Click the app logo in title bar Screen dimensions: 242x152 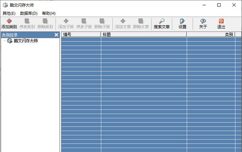coord(5,5)
